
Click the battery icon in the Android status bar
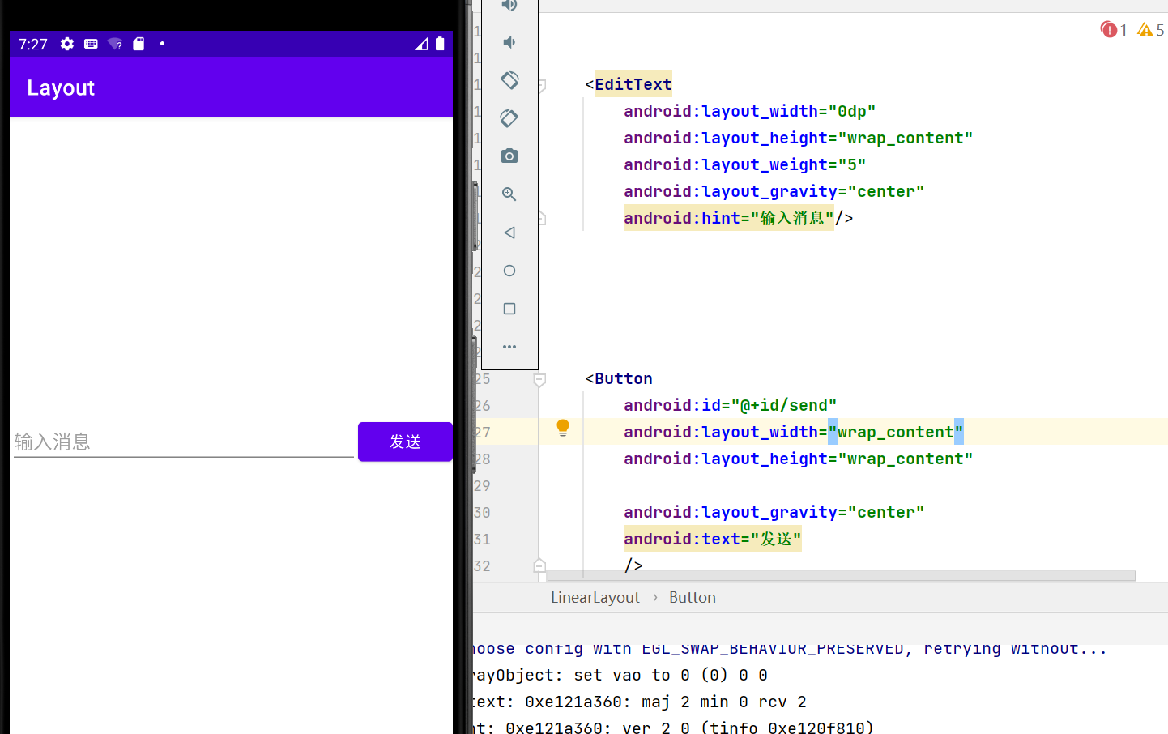440,44
